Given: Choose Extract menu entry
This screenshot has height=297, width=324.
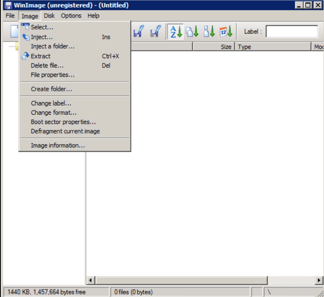Looking at the screenshot, I should tap(75, 56).
